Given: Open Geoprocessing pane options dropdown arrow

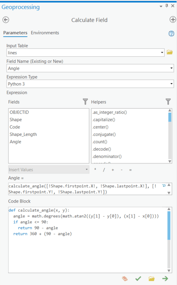Looking at the screenshot, I should click(161, 6).
